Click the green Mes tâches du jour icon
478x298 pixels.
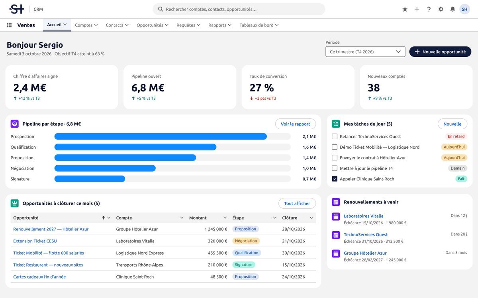pos(336,124)
